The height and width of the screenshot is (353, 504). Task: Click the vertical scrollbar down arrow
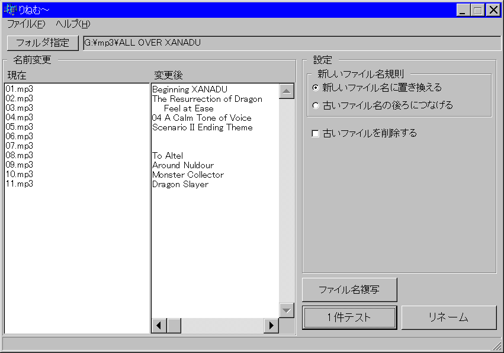(x=287, y=310)
